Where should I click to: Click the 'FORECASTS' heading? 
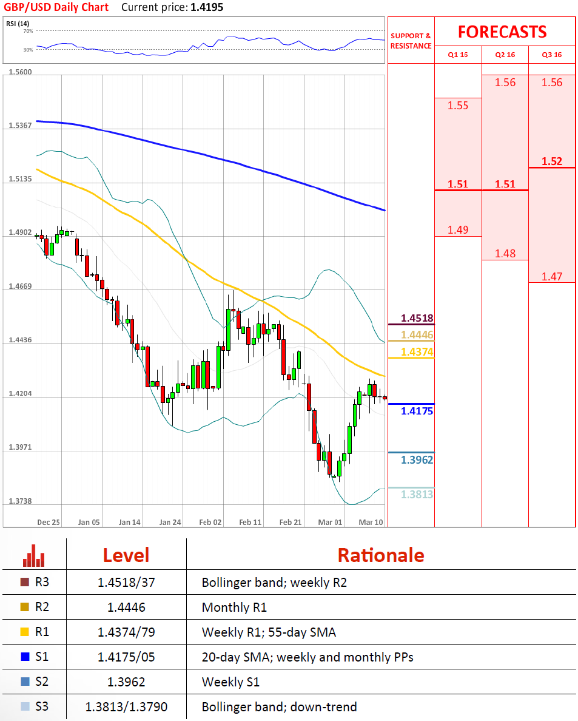502,32
